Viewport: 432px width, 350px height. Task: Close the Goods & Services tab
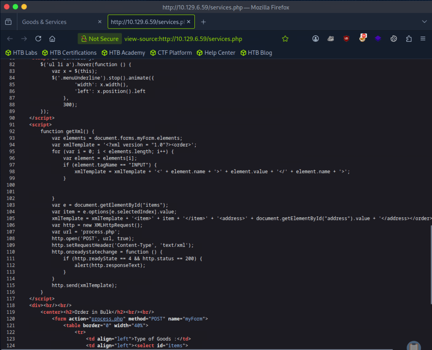100,22
